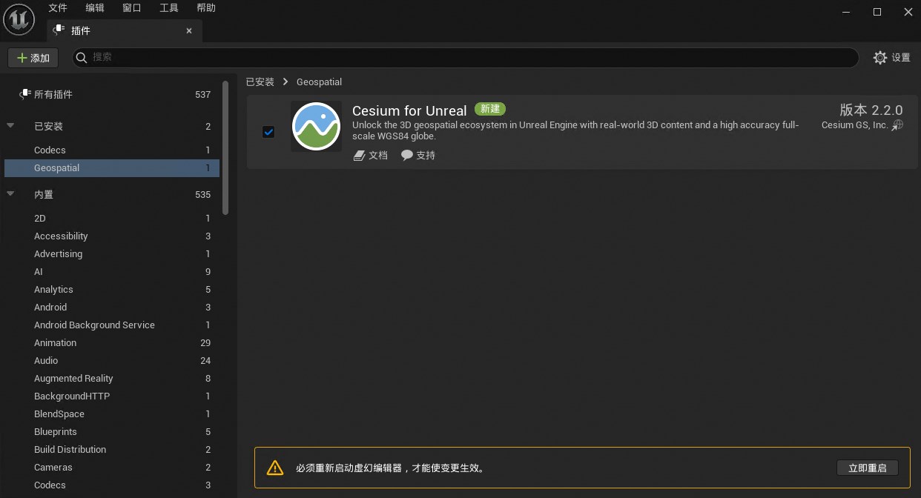921x498 pixels.
Task: Select the Android Background Service category
Action: [x=113, y=325]
